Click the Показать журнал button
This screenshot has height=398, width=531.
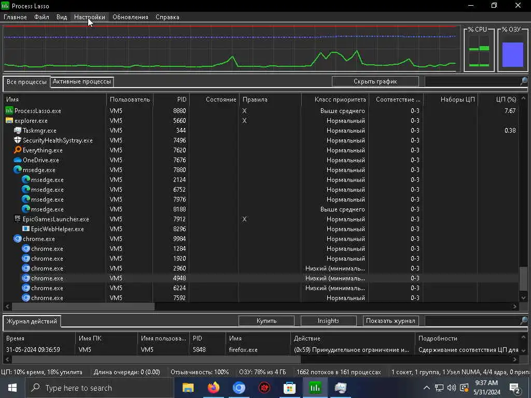click(390, 320)
